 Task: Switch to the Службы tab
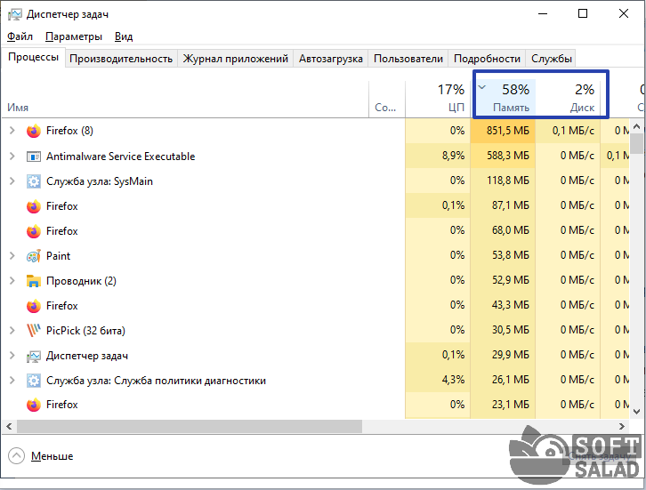click(x=552, y=59)
